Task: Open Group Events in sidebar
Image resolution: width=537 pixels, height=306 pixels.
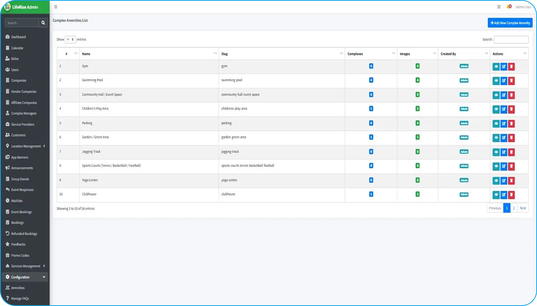Action: coord(20,179)
